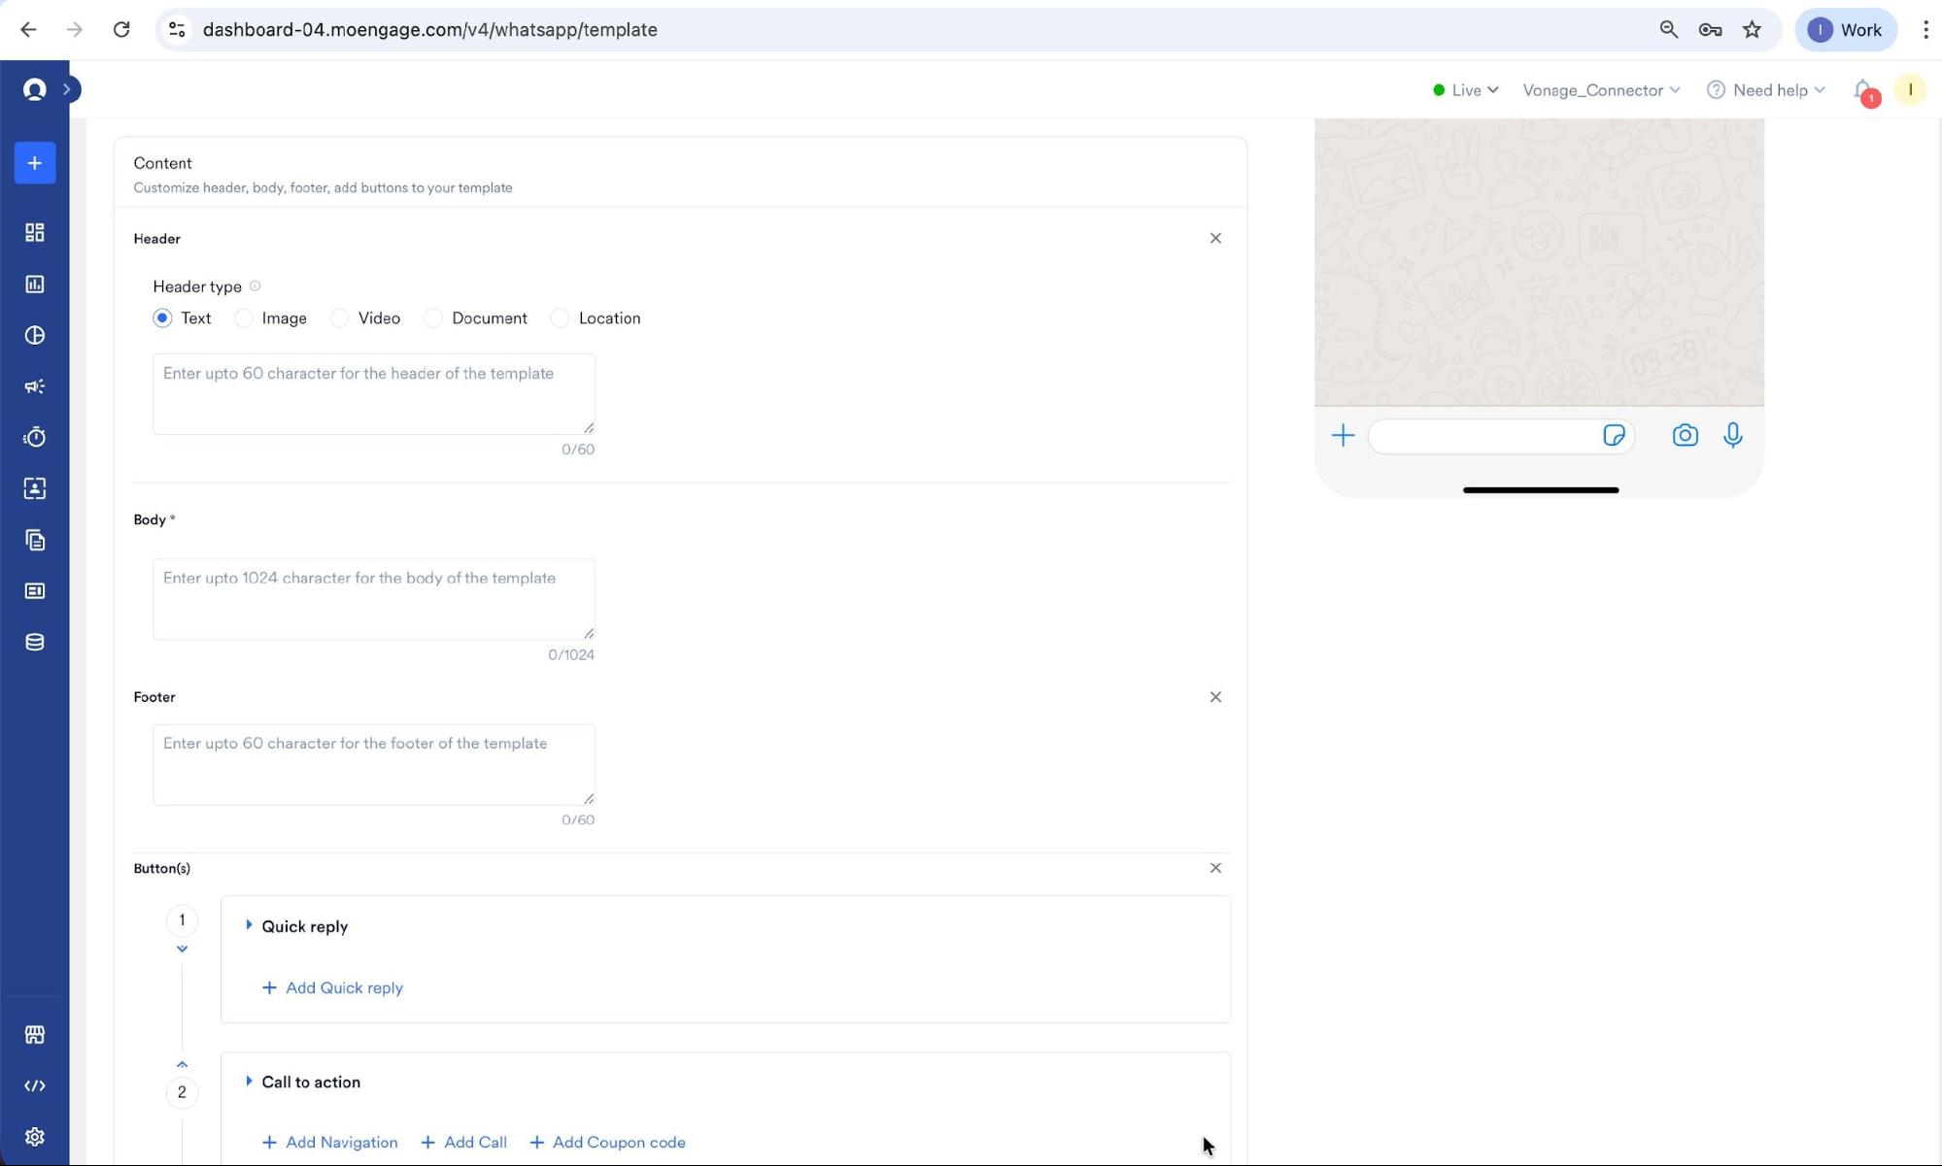This screenshot has width=1942, height=1166.
Task: Open the database stack icon in the sidebar
Action: tap(35, 642)
